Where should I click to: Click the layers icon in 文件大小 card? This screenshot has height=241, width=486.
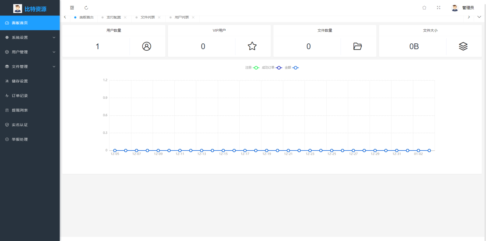[x=463, y=46]
